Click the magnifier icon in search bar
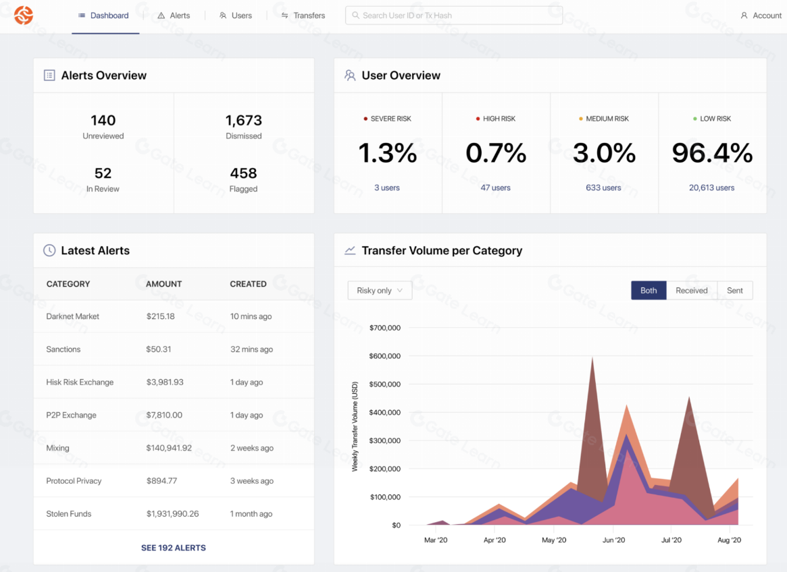The image size is (787, 572). coord(355,16)
